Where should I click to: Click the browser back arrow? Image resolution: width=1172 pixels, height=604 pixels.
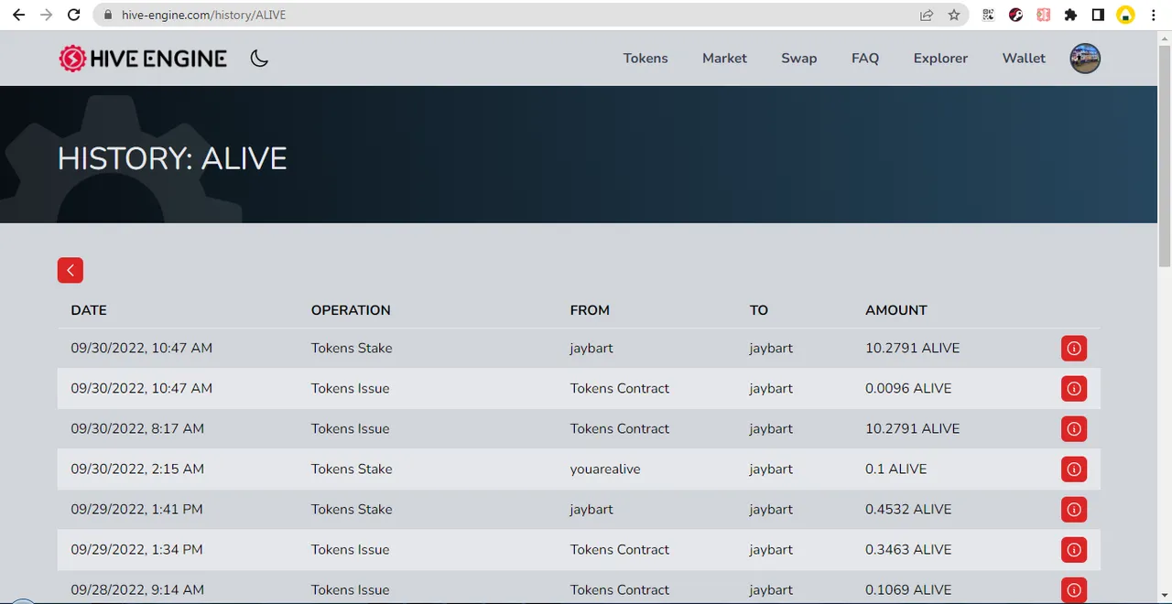click(x=18, y=15)
